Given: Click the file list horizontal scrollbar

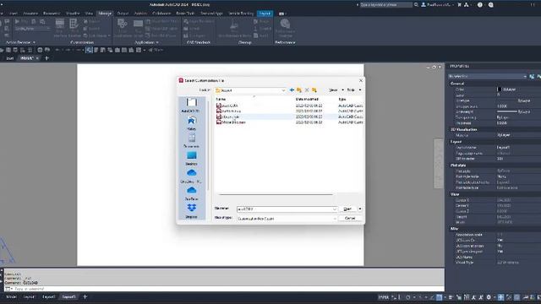Looking at the screenshot, I should click(276, 194).
